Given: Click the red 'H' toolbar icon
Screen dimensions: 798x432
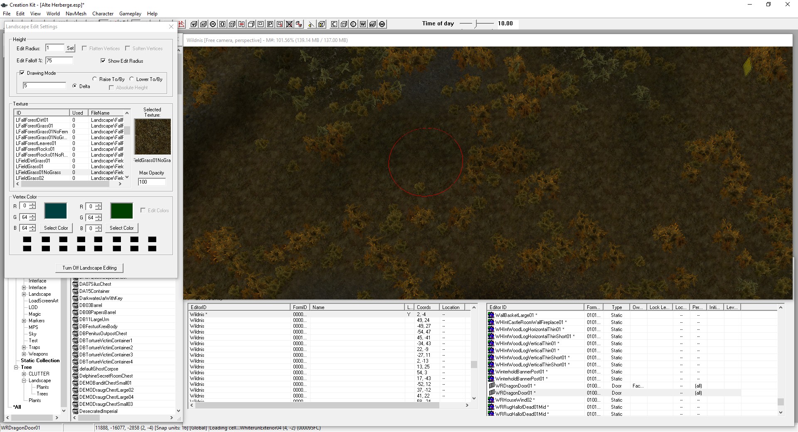Looking at the screenshot, I should (x=241, y=24).
